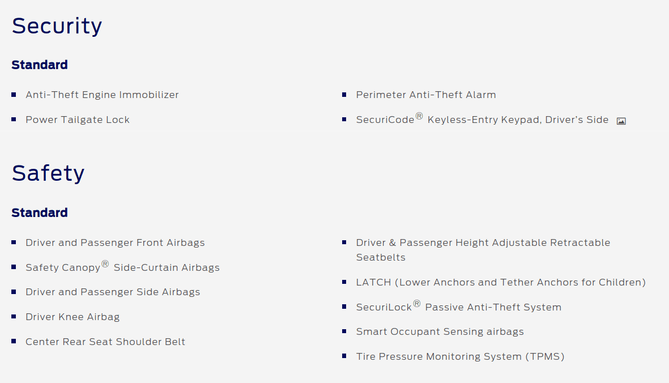Click Anti-Theft Engine Immobilizer item
Screen dimensions: 669x383
102,95
